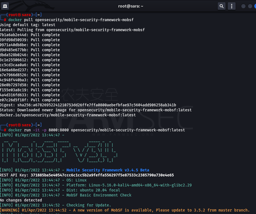
Task: Click layer d9d485e677bb Pull complete line
Action: point(30,50)
